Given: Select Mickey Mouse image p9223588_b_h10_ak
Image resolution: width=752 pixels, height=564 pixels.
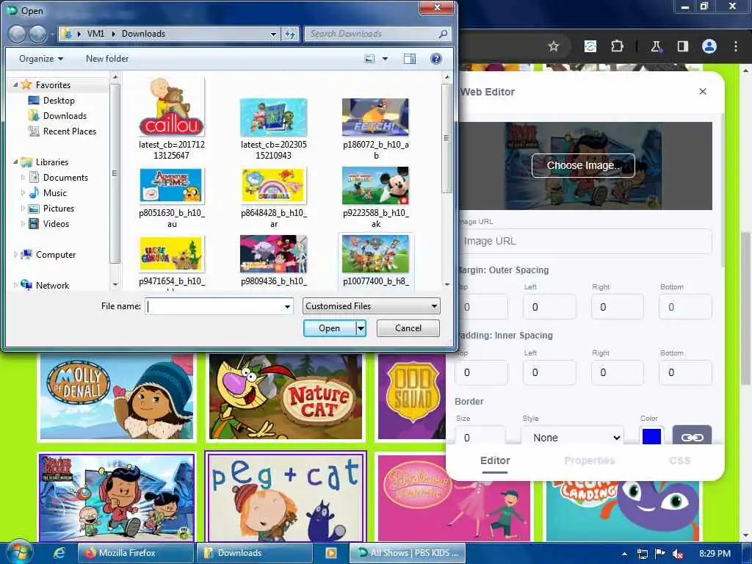Looking at the screenshot, I should point(375,198).
